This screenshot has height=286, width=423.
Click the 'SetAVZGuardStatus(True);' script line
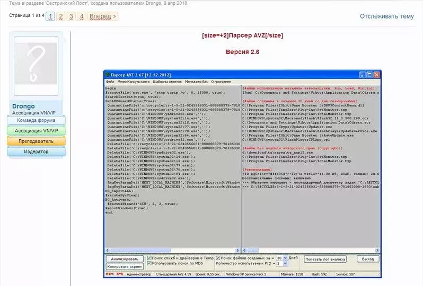tap(131, 101)
